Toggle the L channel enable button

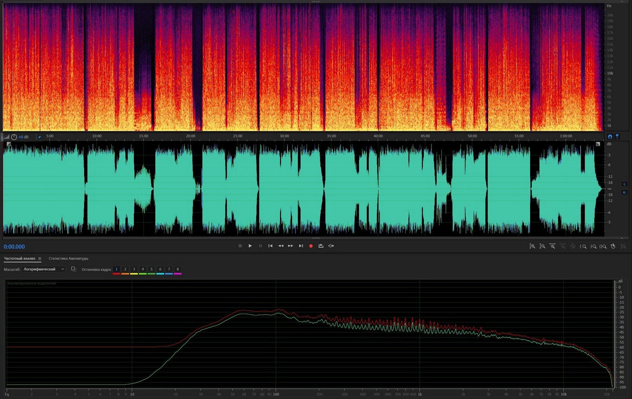point(624,184)
